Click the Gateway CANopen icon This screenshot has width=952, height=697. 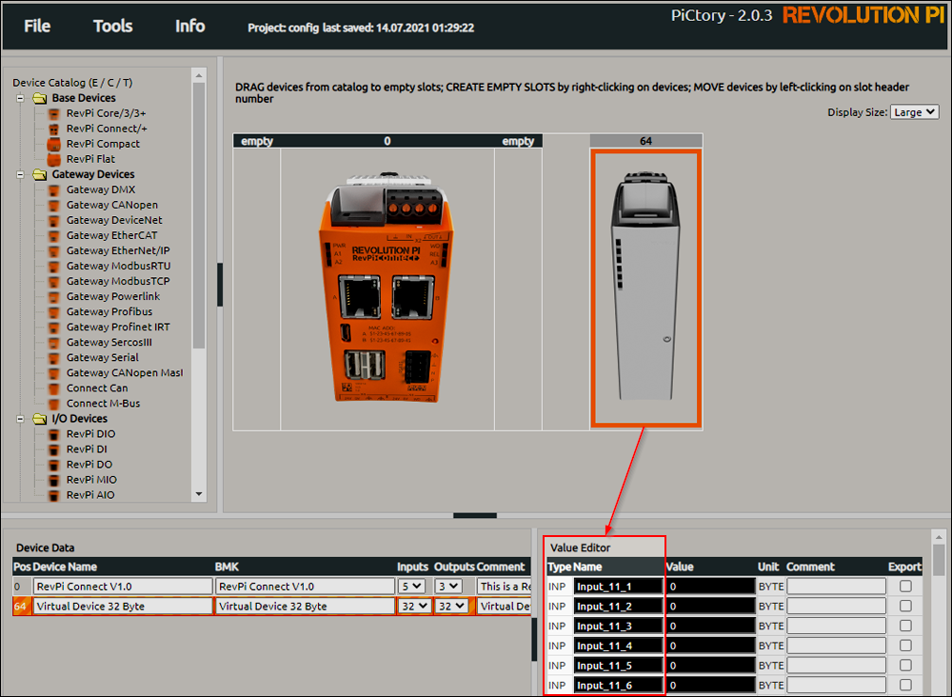click(x=54, y=206)
